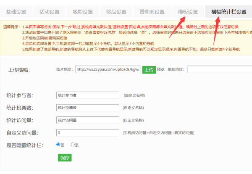252x174 pixels.
Task: Click the green 上传 button
Action: 149,70
